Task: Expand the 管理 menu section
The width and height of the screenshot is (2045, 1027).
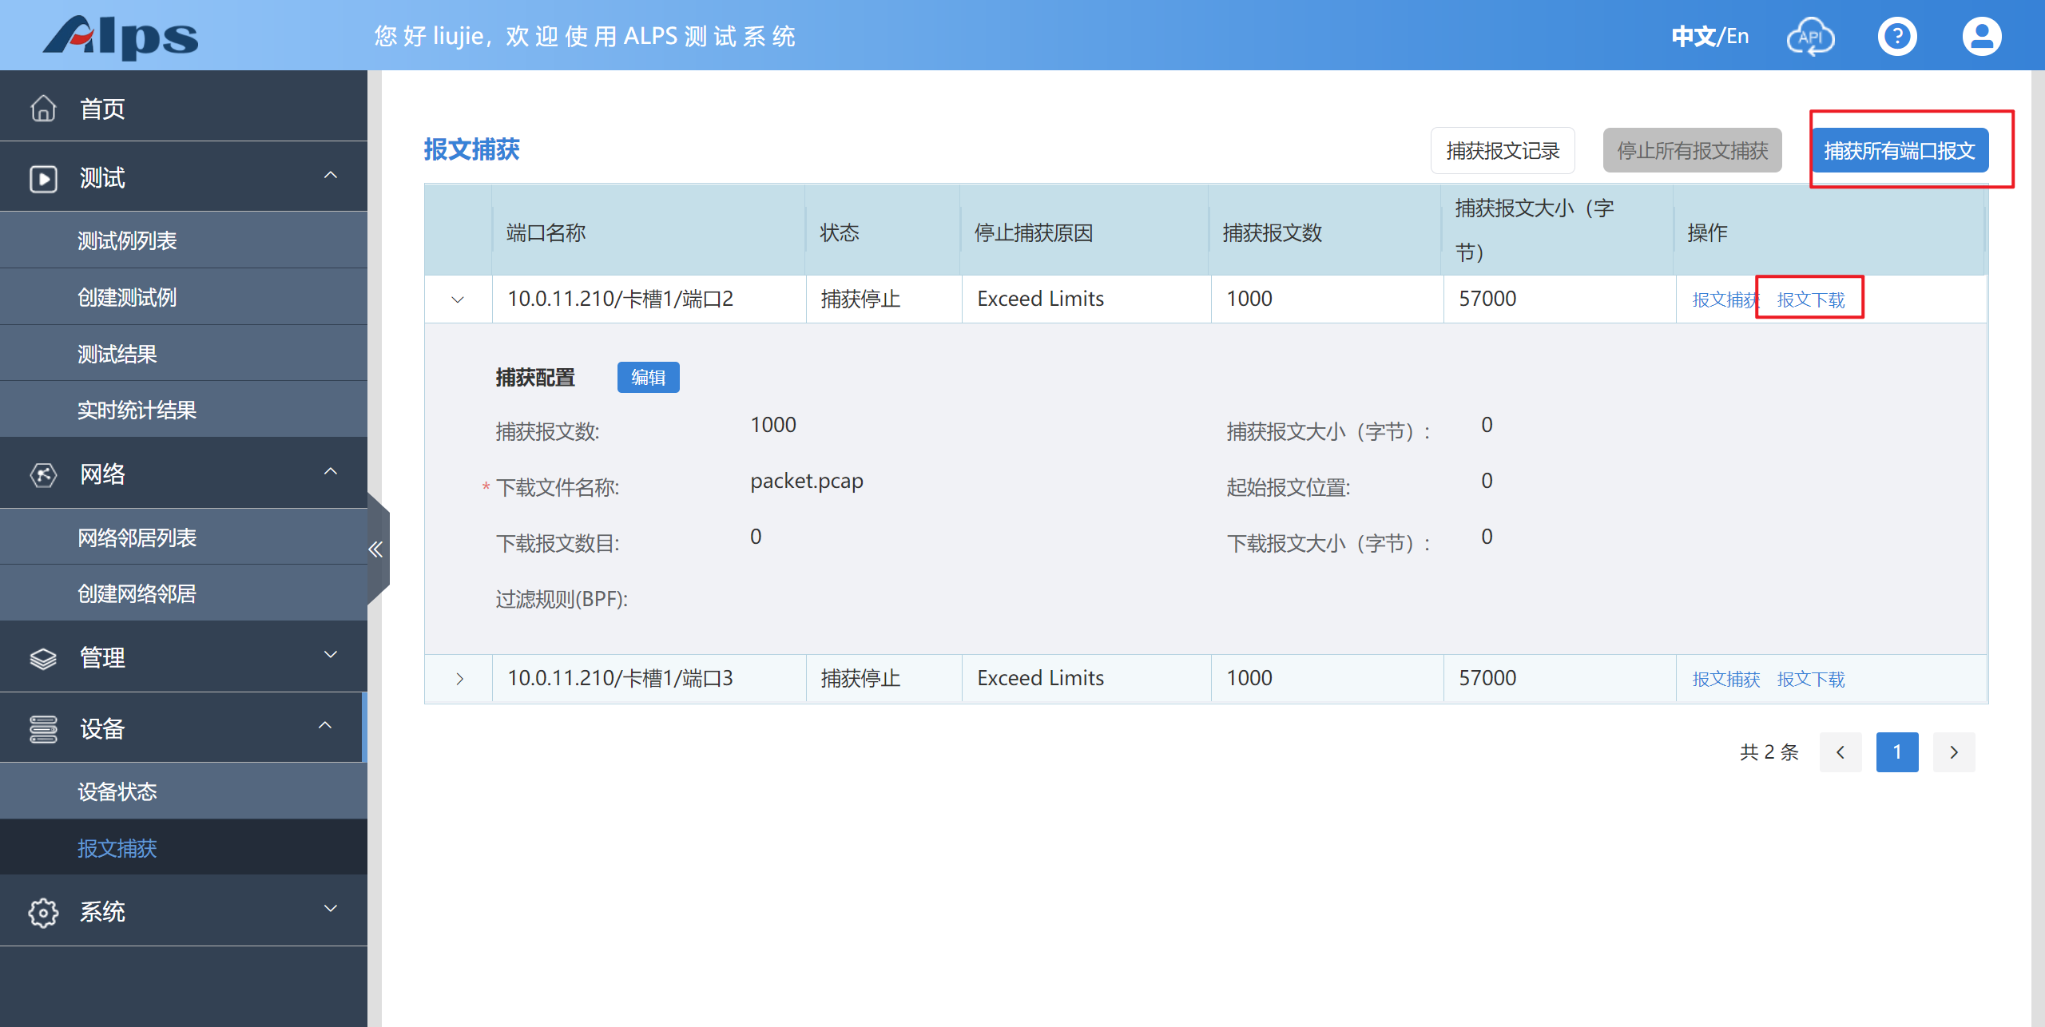Action: click(330, 655)
